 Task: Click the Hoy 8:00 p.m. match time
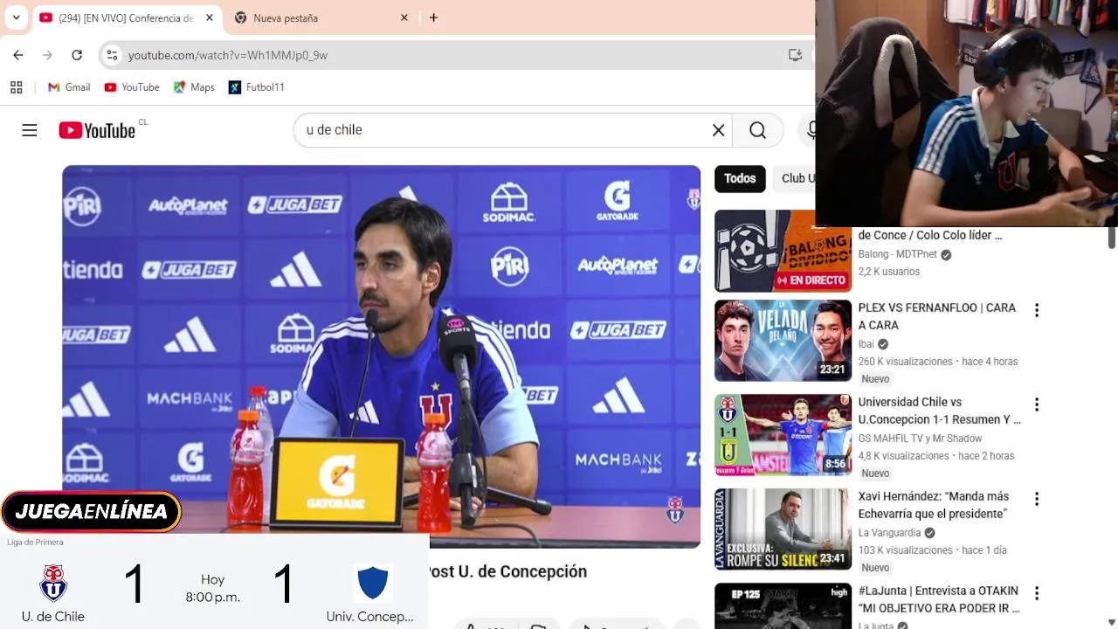point(212,589)
